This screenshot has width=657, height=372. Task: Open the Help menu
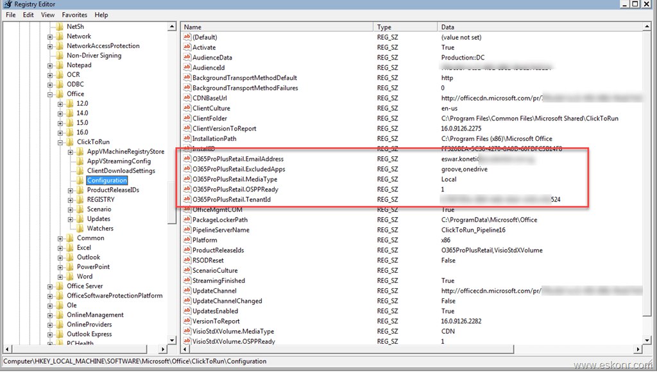point(101,15)
